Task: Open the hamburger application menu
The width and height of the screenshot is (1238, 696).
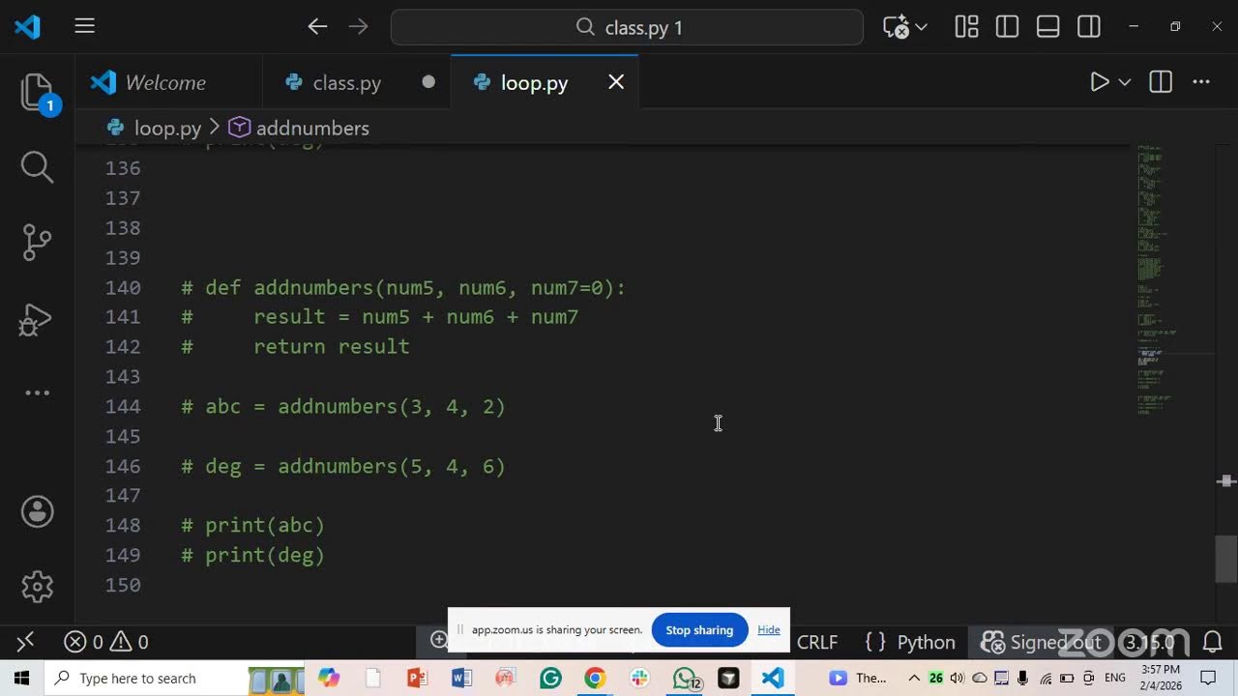Action: pos(85,27)
